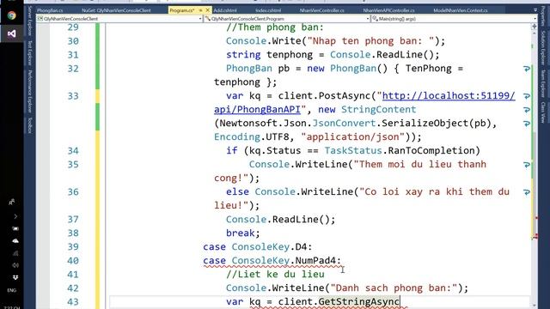Open network status tray icon

(15, 253)
